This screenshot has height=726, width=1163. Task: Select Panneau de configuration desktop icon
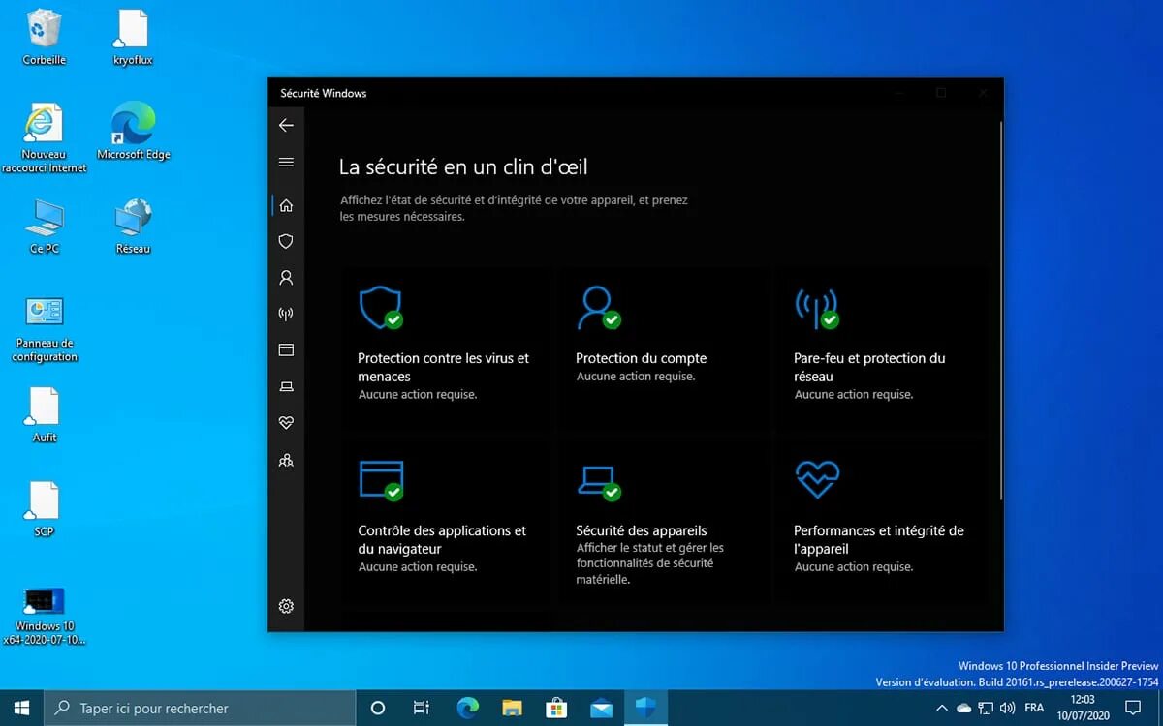[x=45, y=329]
